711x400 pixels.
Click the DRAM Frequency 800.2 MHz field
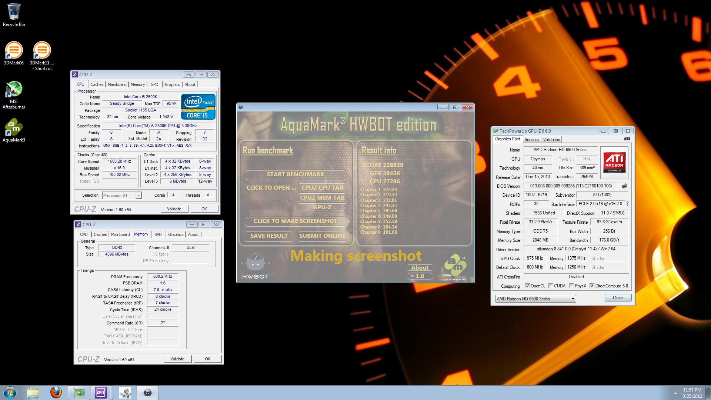pyautogui.click(x=163, y=277)
